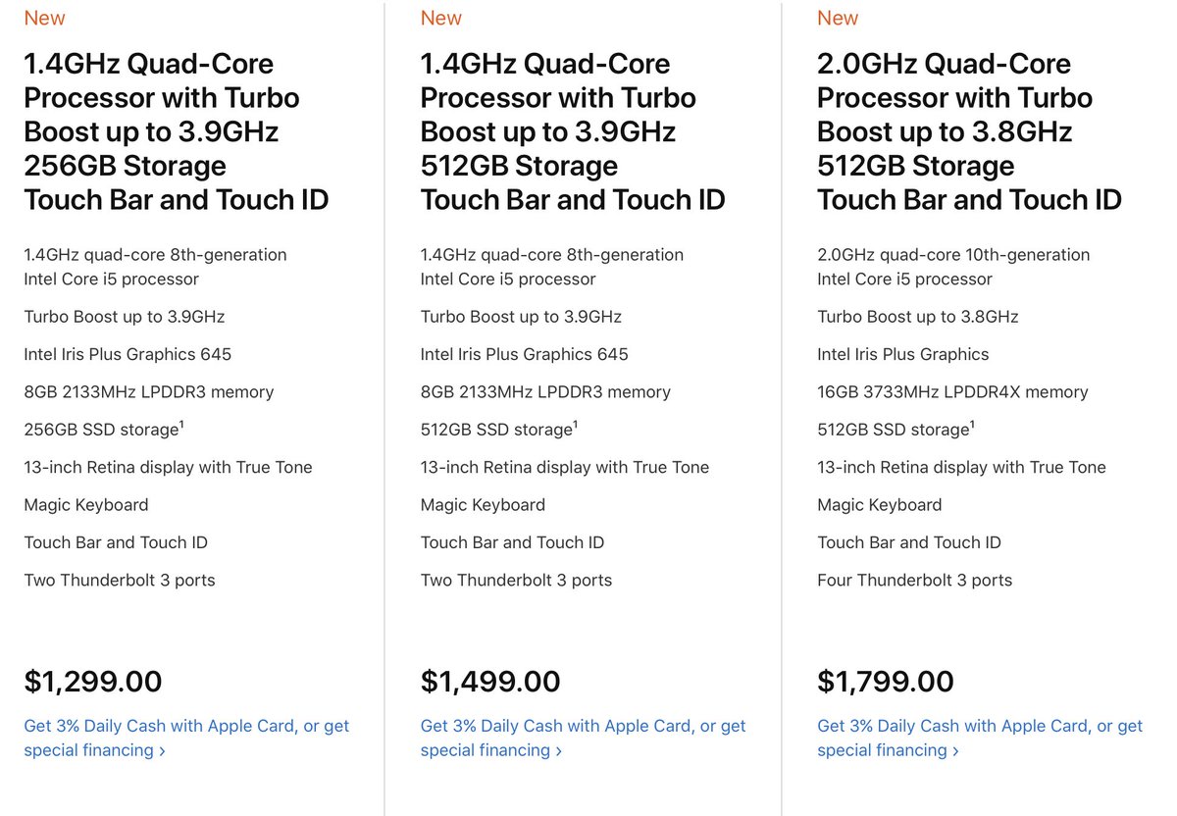Click SSD storage footnote in the $1,799.00 model
Image resolution: width=1177 pixels, height=816 pixels.
[x=972, y=425]
